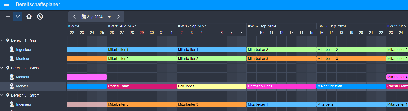The height and width of the screenshot is (111, 408).
Task: Collapse Bereich 1 - Gas group
Action: 2,40
